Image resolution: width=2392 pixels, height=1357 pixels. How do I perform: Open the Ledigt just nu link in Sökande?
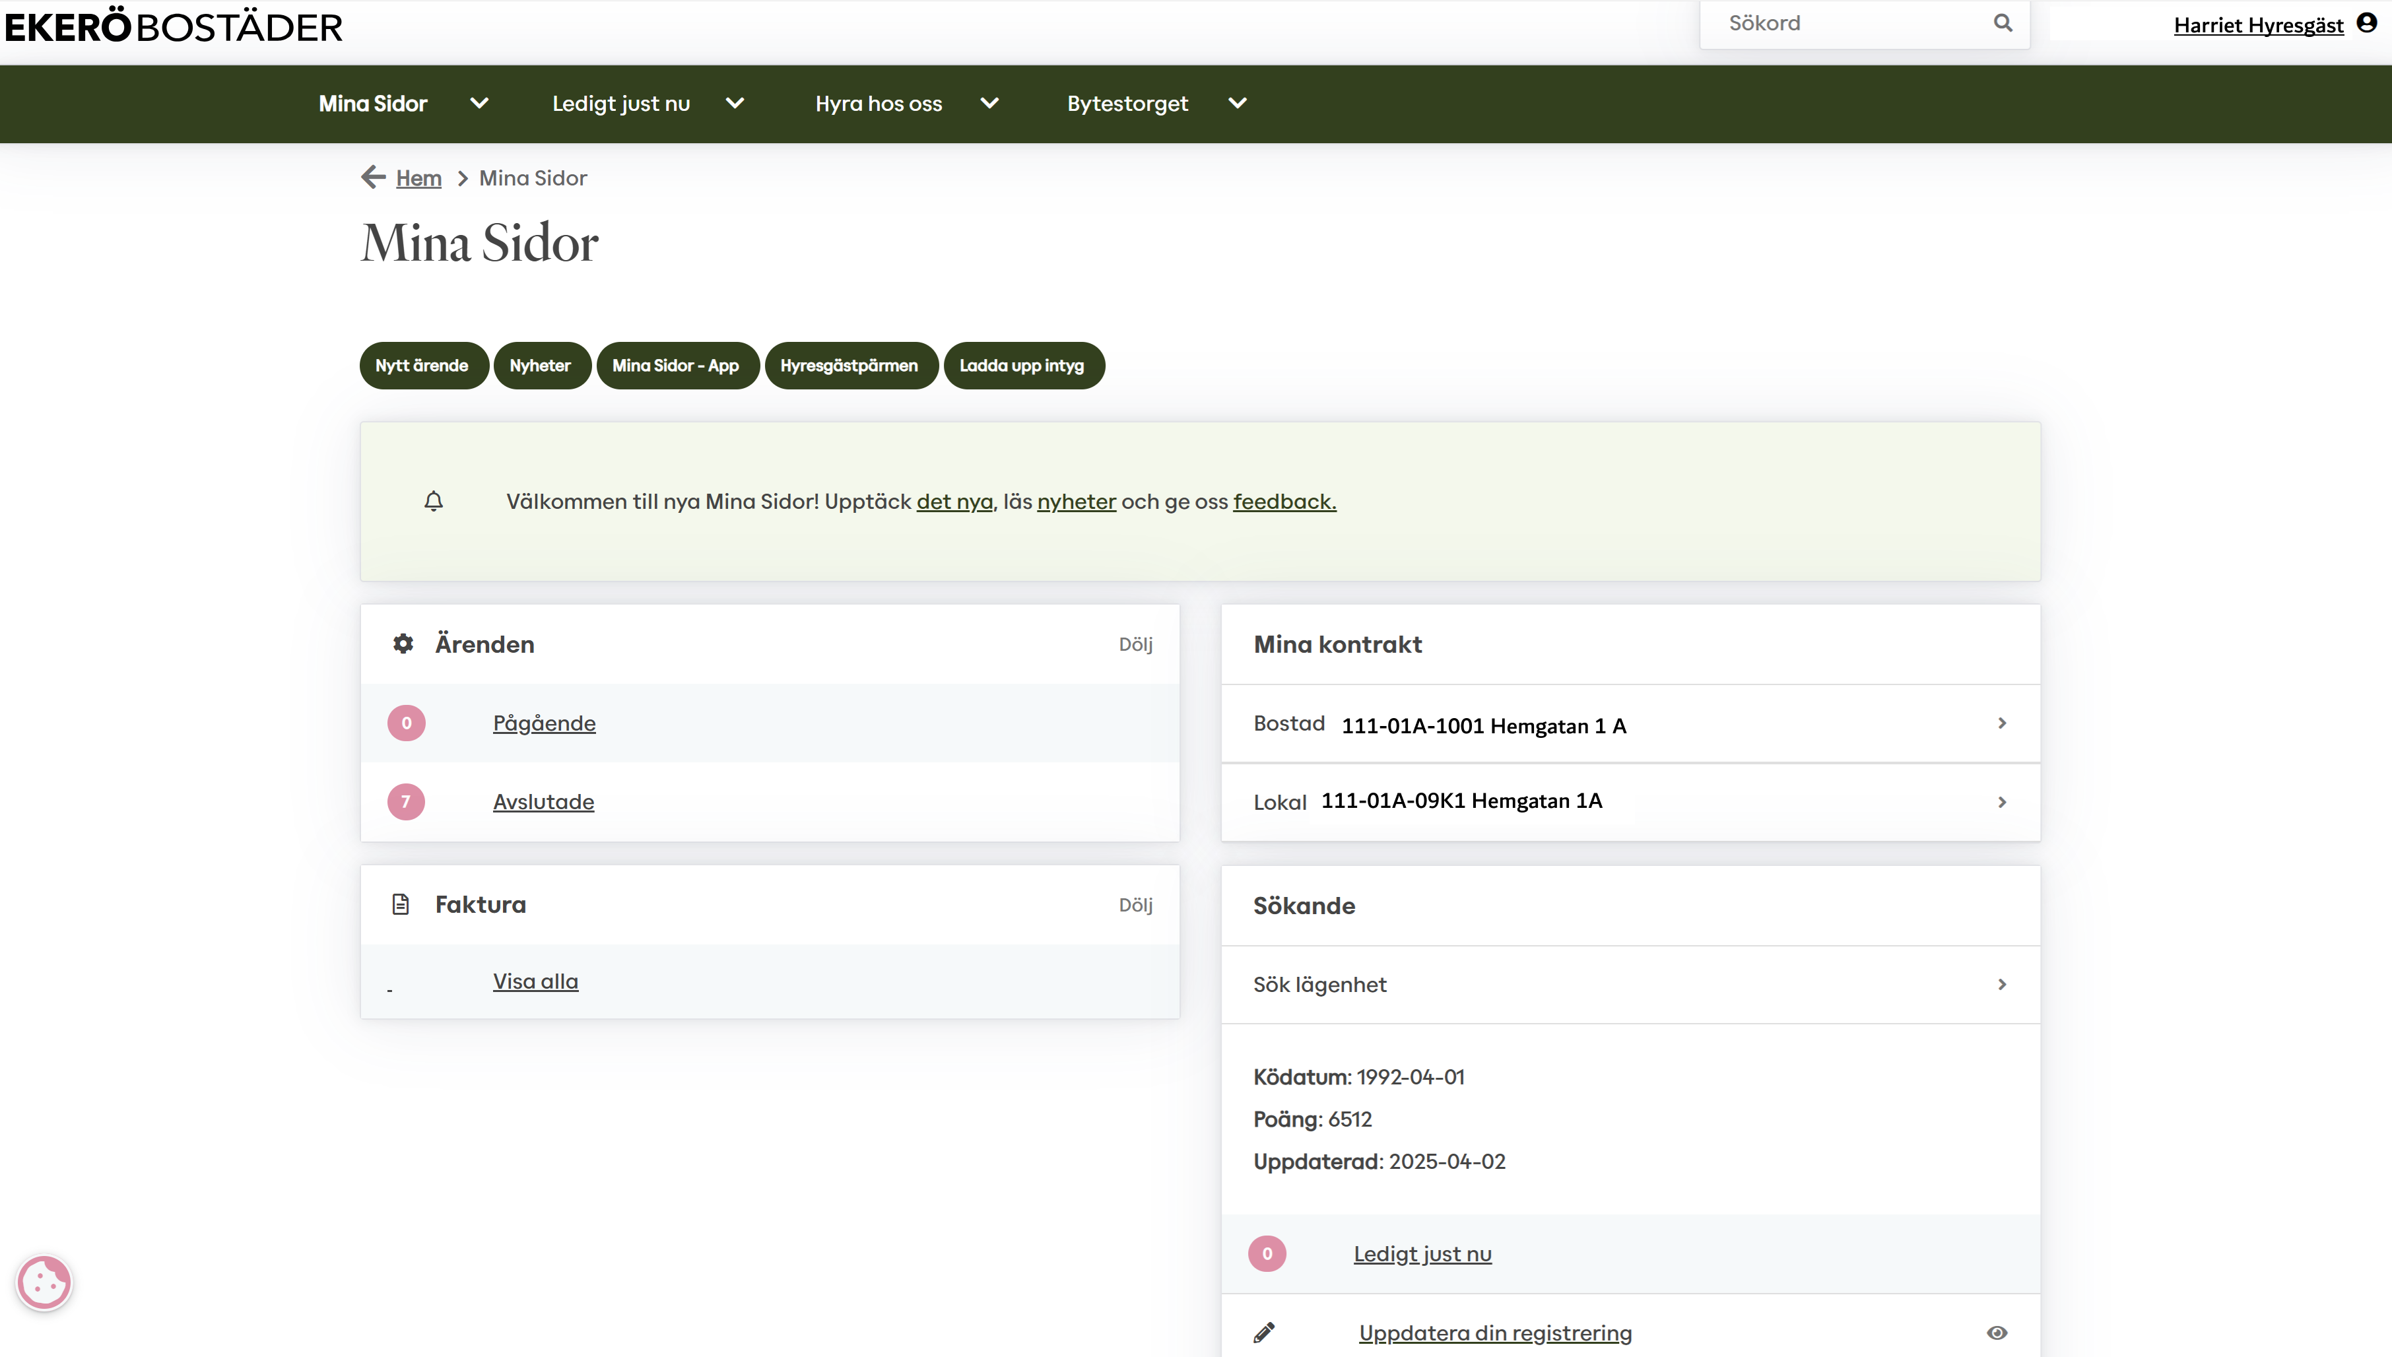point(1423,1253)
